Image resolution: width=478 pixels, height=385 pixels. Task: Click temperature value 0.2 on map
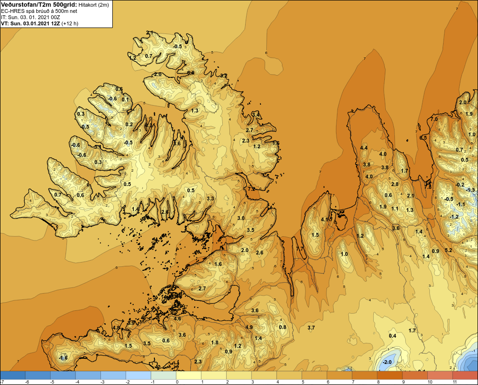click(x=129, y=124)
